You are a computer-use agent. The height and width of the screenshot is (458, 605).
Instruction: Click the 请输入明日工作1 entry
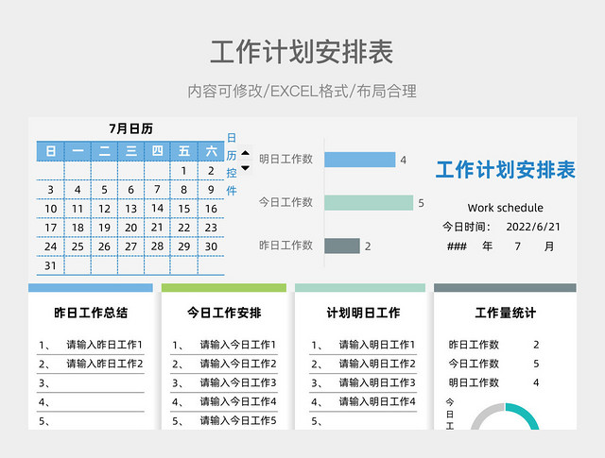(x=377, y=345)
